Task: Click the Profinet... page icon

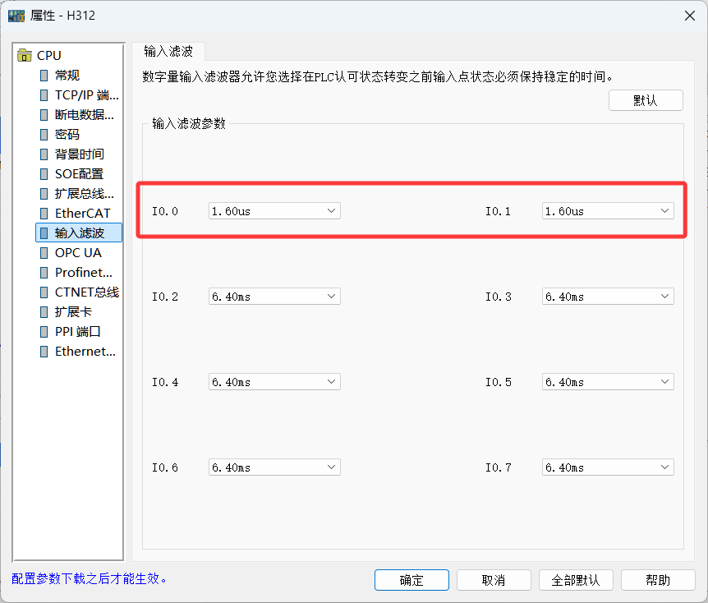Action: (x=44, y=273)
